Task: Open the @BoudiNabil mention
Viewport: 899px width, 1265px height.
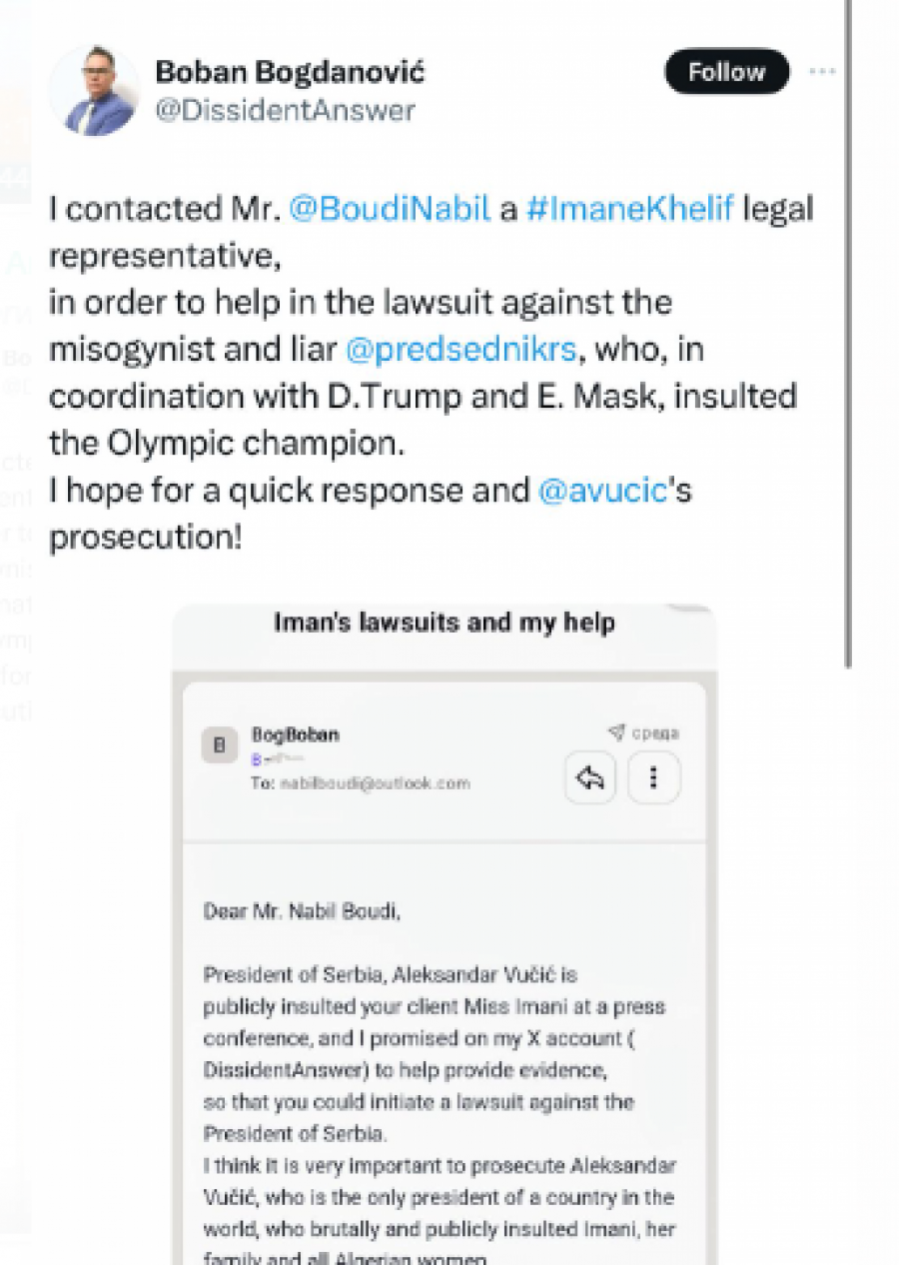Action: pyautogui.click(x=389, y=209)
